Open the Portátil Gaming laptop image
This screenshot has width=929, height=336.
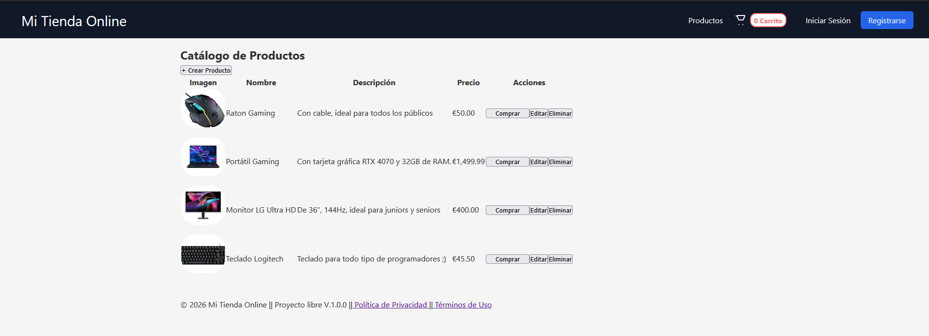[x=203, y=157]
